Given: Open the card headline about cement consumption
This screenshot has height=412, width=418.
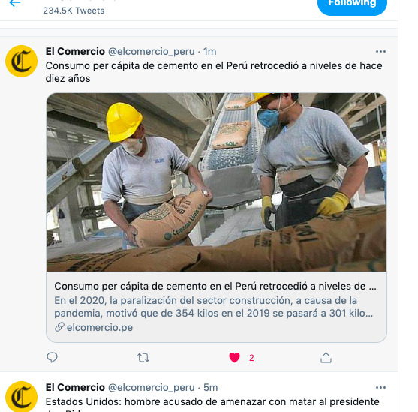Looking at the screenshot, I should coord(215,286).
